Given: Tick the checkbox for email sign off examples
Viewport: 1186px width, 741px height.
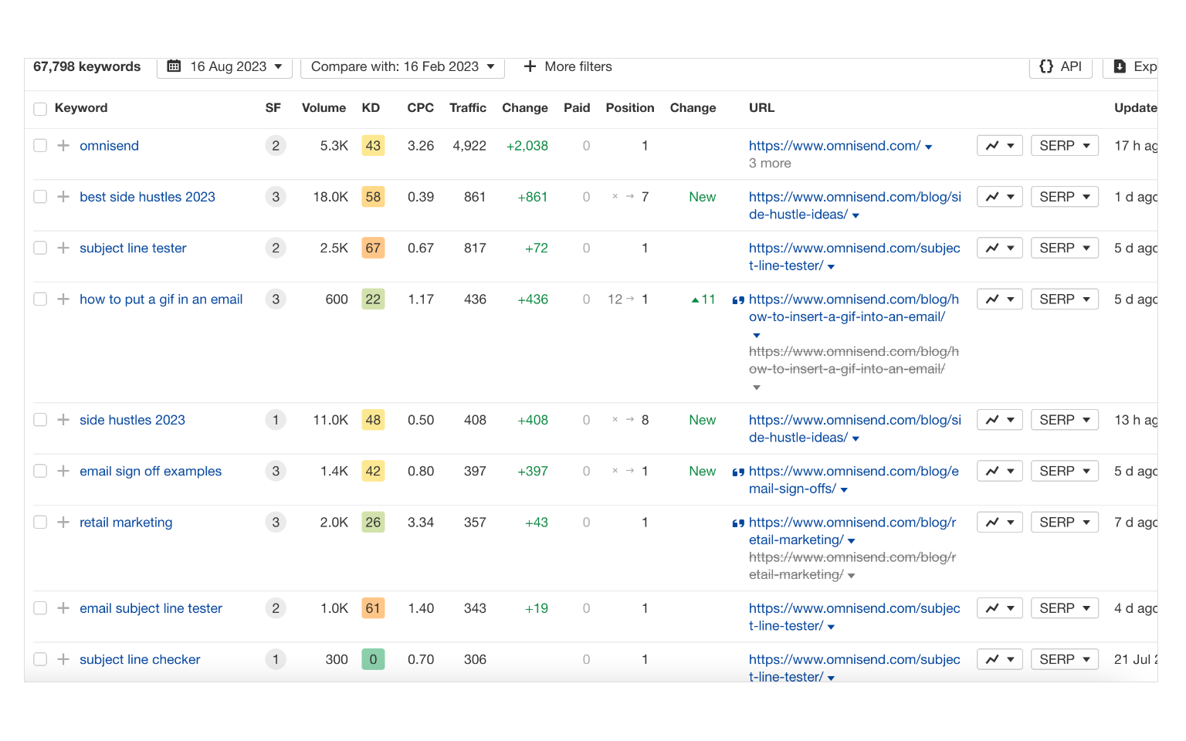Looking at the screenshot, I should click(x=40, y=471).
